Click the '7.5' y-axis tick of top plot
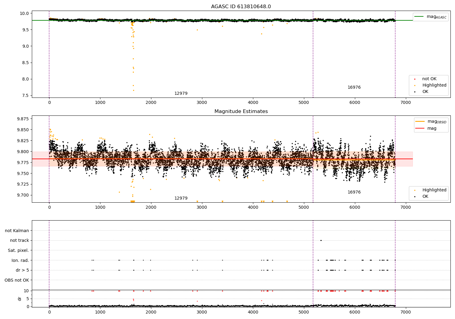This screenshot has width=455, height=319. 26,95
